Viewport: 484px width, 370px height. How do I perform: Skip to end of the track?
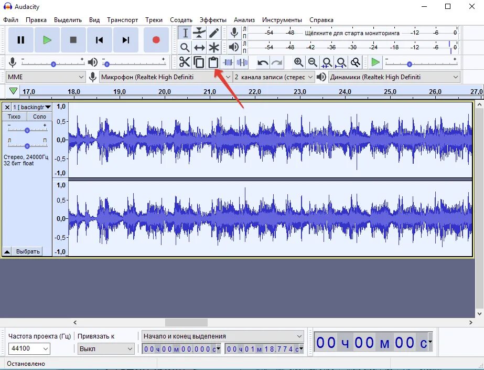pyautogui.click(x=126, y=40)
